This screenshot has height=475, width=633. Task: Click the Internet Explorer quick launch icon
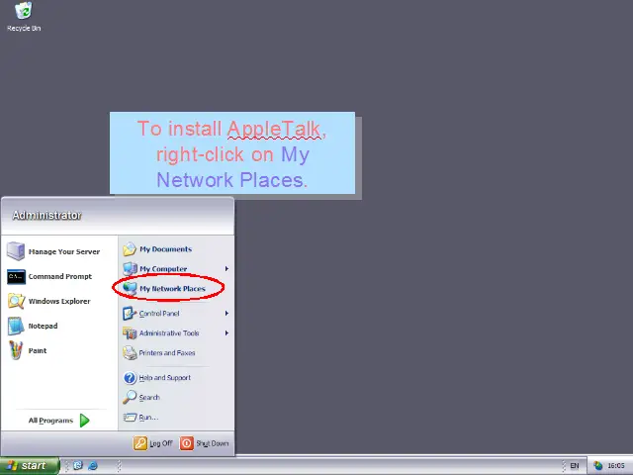pyautogui.click(x=93, y=466)
